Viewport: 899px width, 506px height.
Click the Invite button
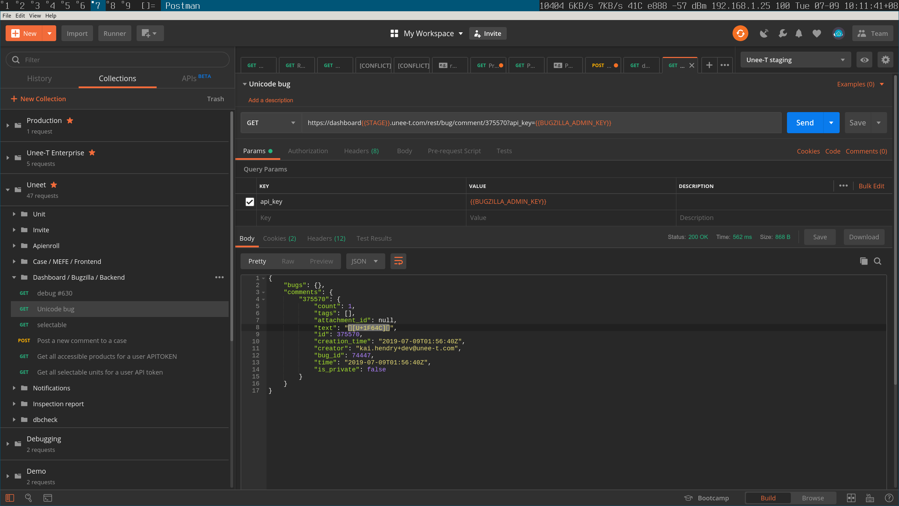pos(488,33)
